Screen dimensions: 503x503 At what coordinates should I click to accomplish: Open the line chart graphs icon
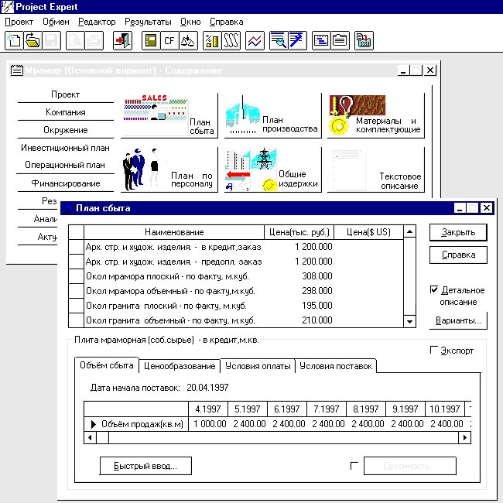[255, 40]
